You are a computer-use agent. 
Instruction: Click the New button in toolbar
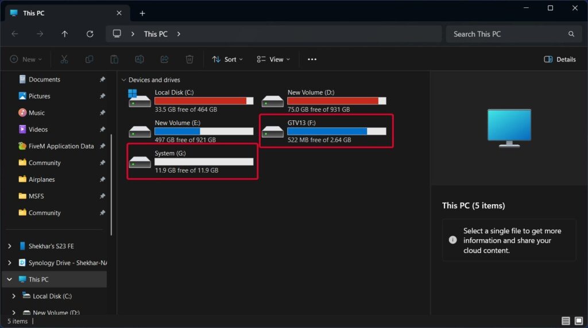coord(23,59)
